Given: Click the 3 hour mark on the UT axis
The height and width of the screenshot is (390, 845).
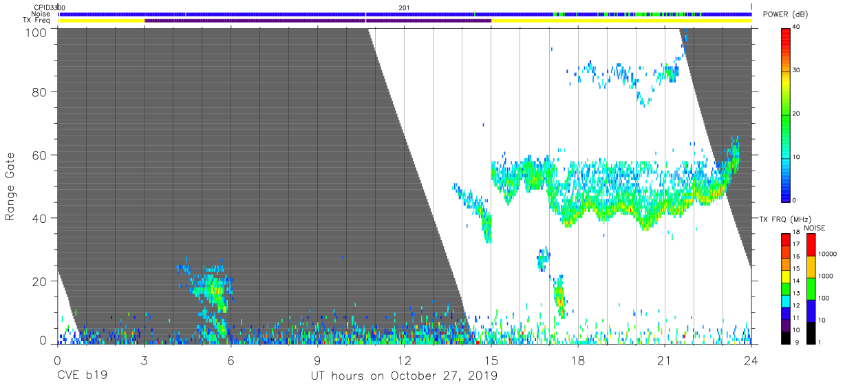Looking at the screenshot, I should [x=144, y=360].
